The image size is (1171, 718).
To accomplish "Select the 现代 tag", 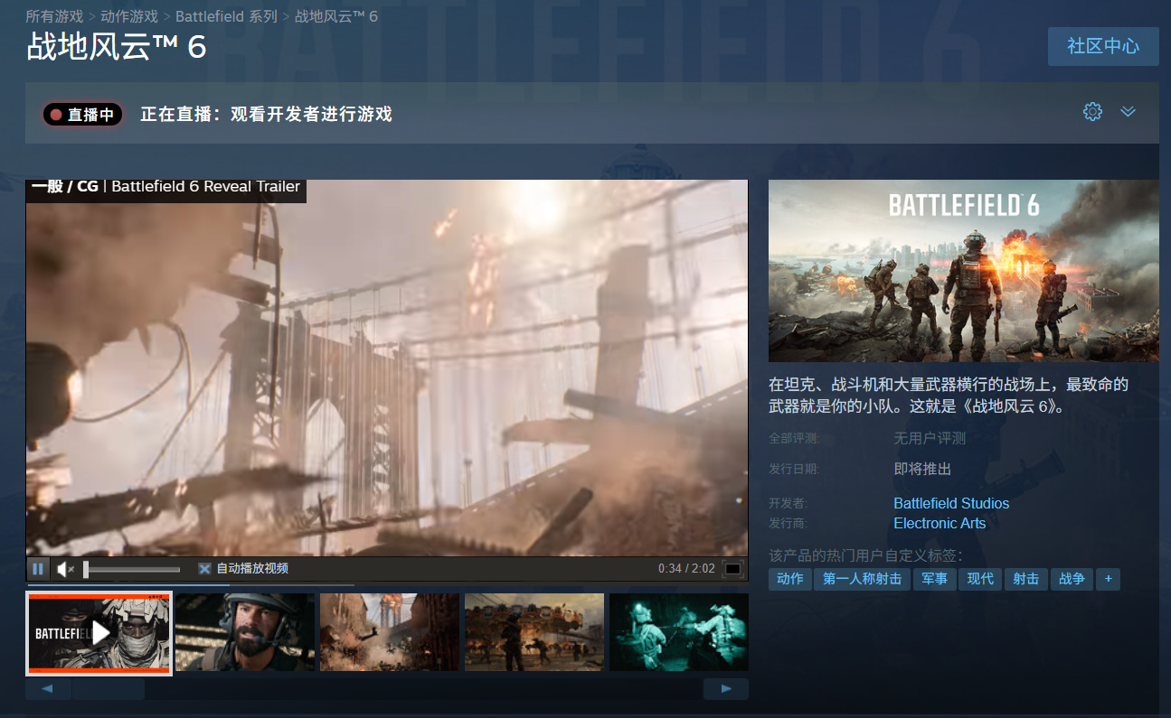I will 980,579.
